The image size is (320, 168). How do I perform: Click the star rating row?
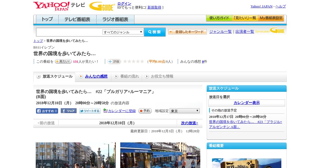[134, 61]
